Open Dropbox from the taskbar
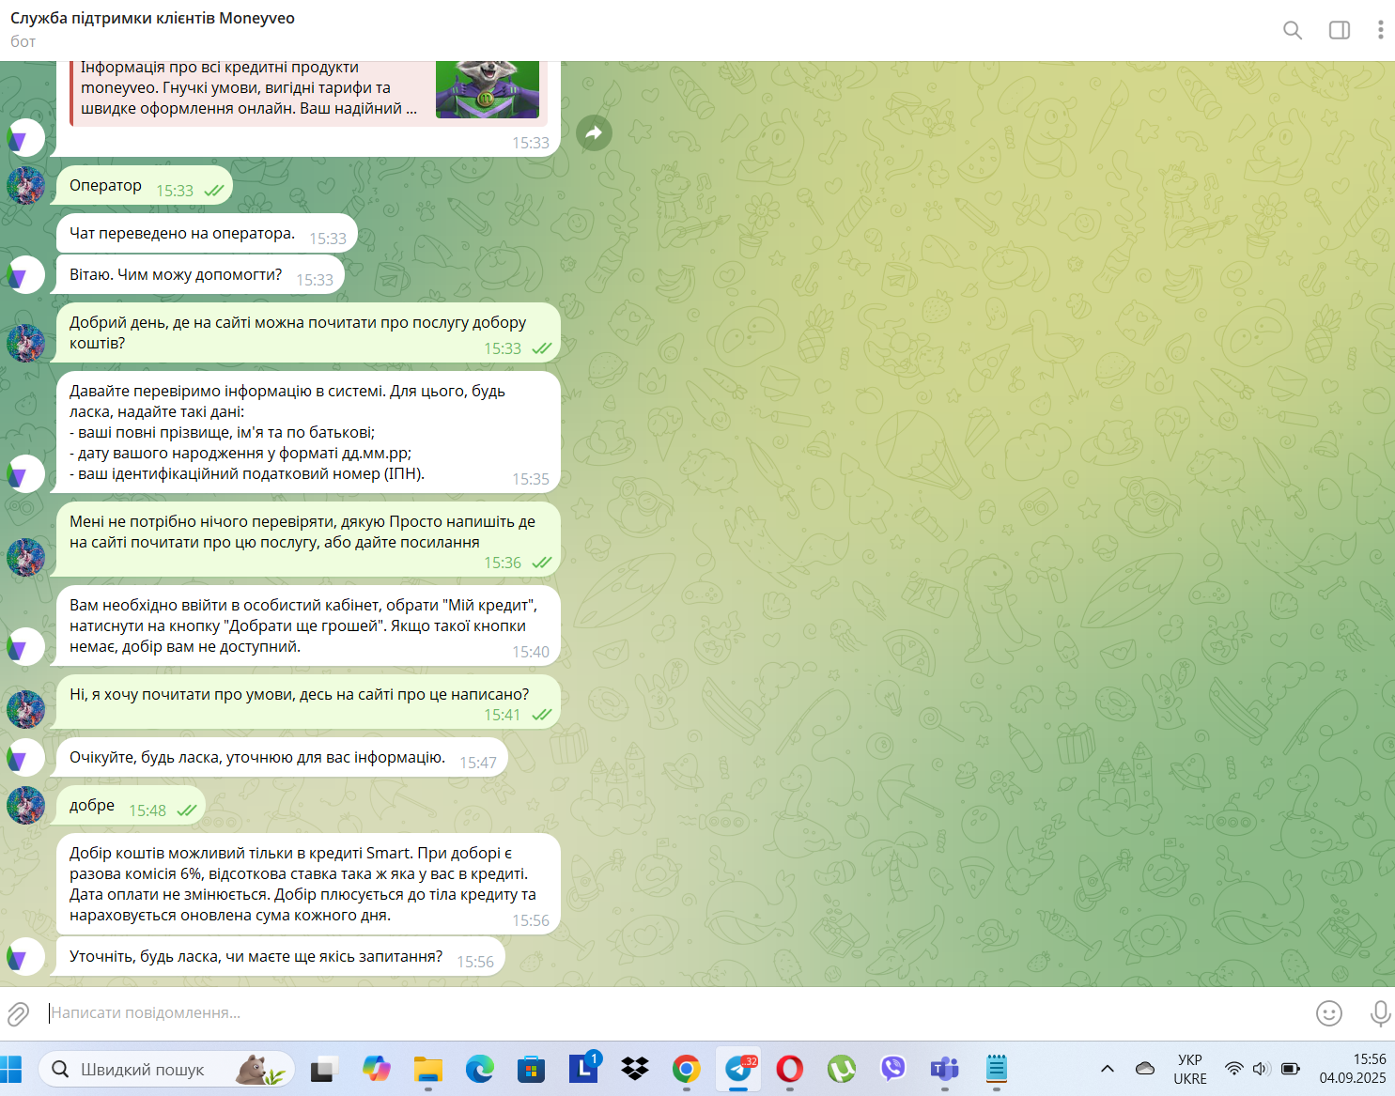This screenshot has height=1096, width=1395. [x=635, y=1069]
